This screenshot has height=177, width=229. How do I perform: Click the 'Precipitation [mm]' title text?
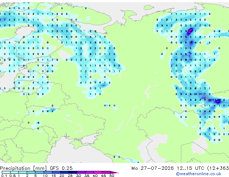point(23,168)
